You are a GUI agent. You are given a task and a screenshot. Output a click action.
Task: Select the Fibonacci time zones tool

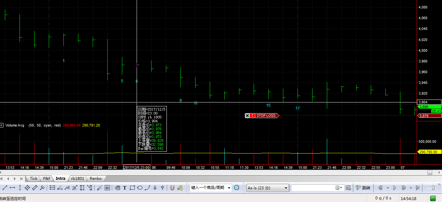pyautogui.click(x=82, y=188)
